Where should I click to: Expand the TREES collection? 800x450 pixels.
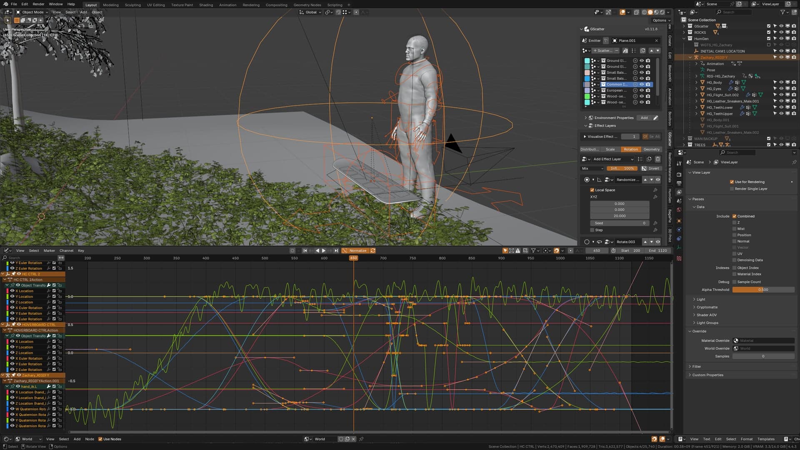click(684, 145)
